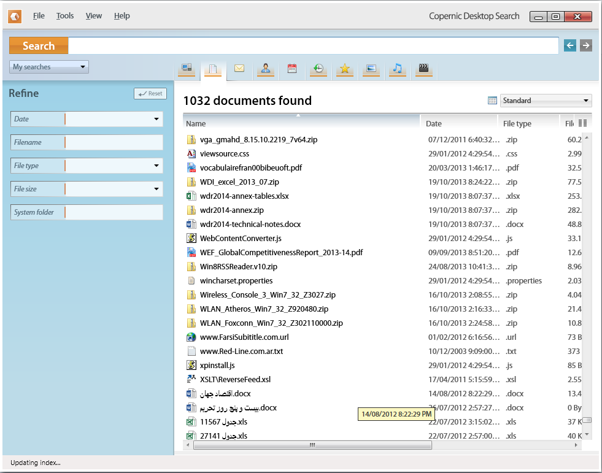Image resolution: width=602 pixels, height=473 pixels.
Task: Open the Standard view dropdown
Action: click(x=546, y=101)
